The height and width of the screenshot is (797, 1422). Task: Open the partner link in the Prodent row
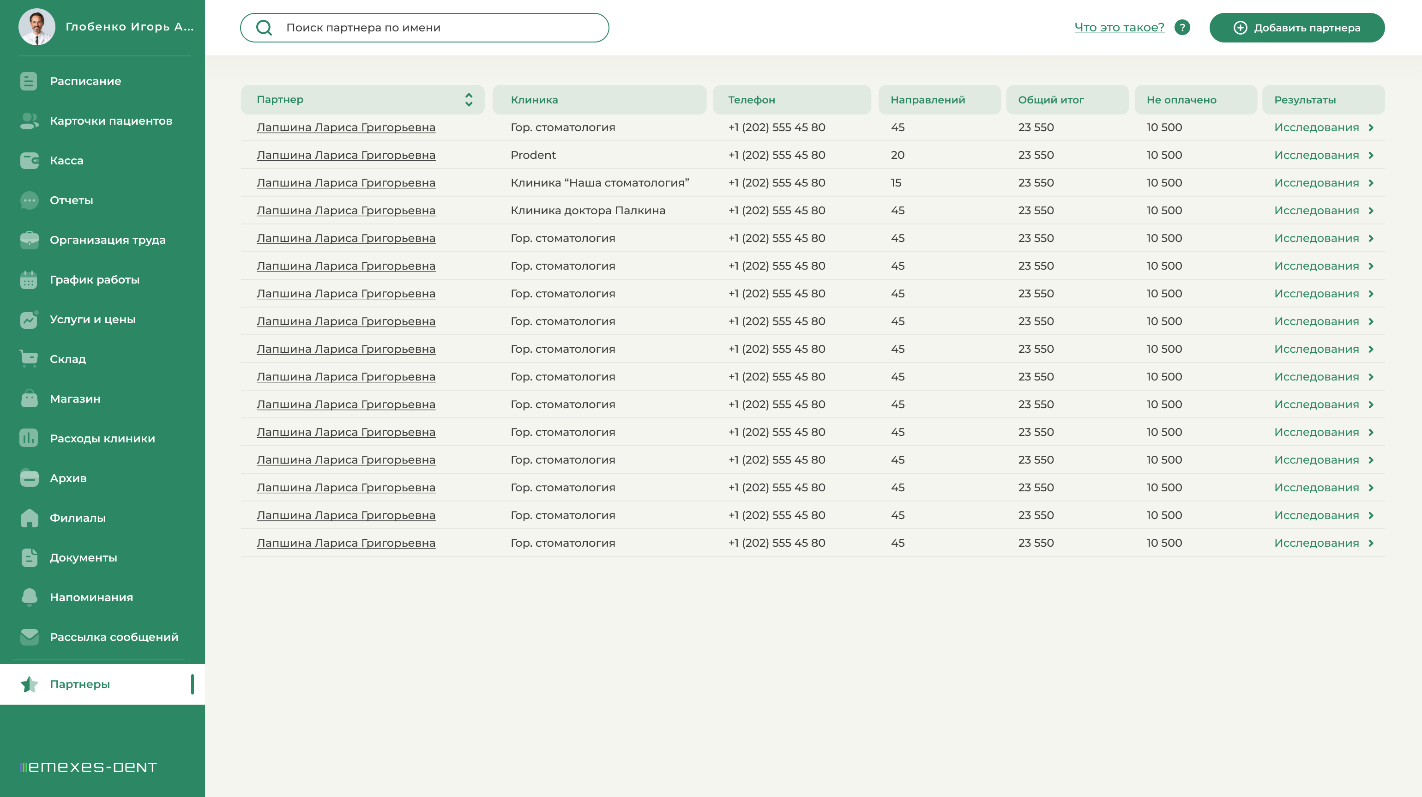[345, 155]
